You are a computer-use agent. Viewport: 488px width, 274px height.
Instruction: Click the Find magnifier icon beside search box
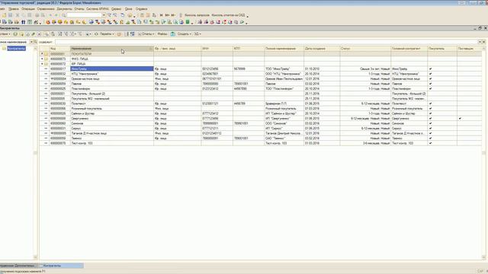[x=63, y=15]
